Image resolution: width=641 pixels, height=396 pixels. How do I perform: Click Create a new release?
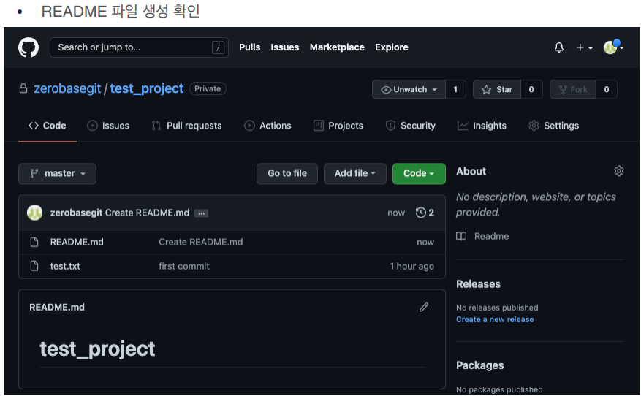click(495, 319)
